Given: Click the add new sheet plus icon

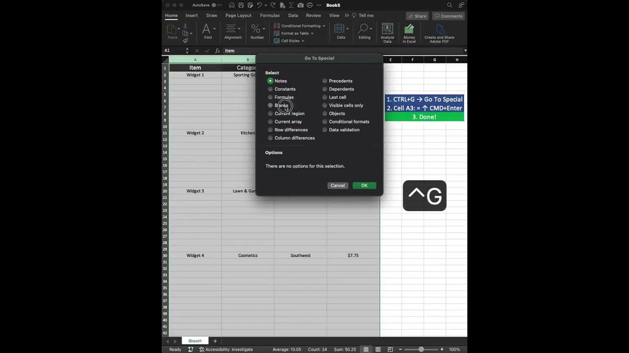Looking at the screenshot, I should pyautogui.click(x=215, y=341).
